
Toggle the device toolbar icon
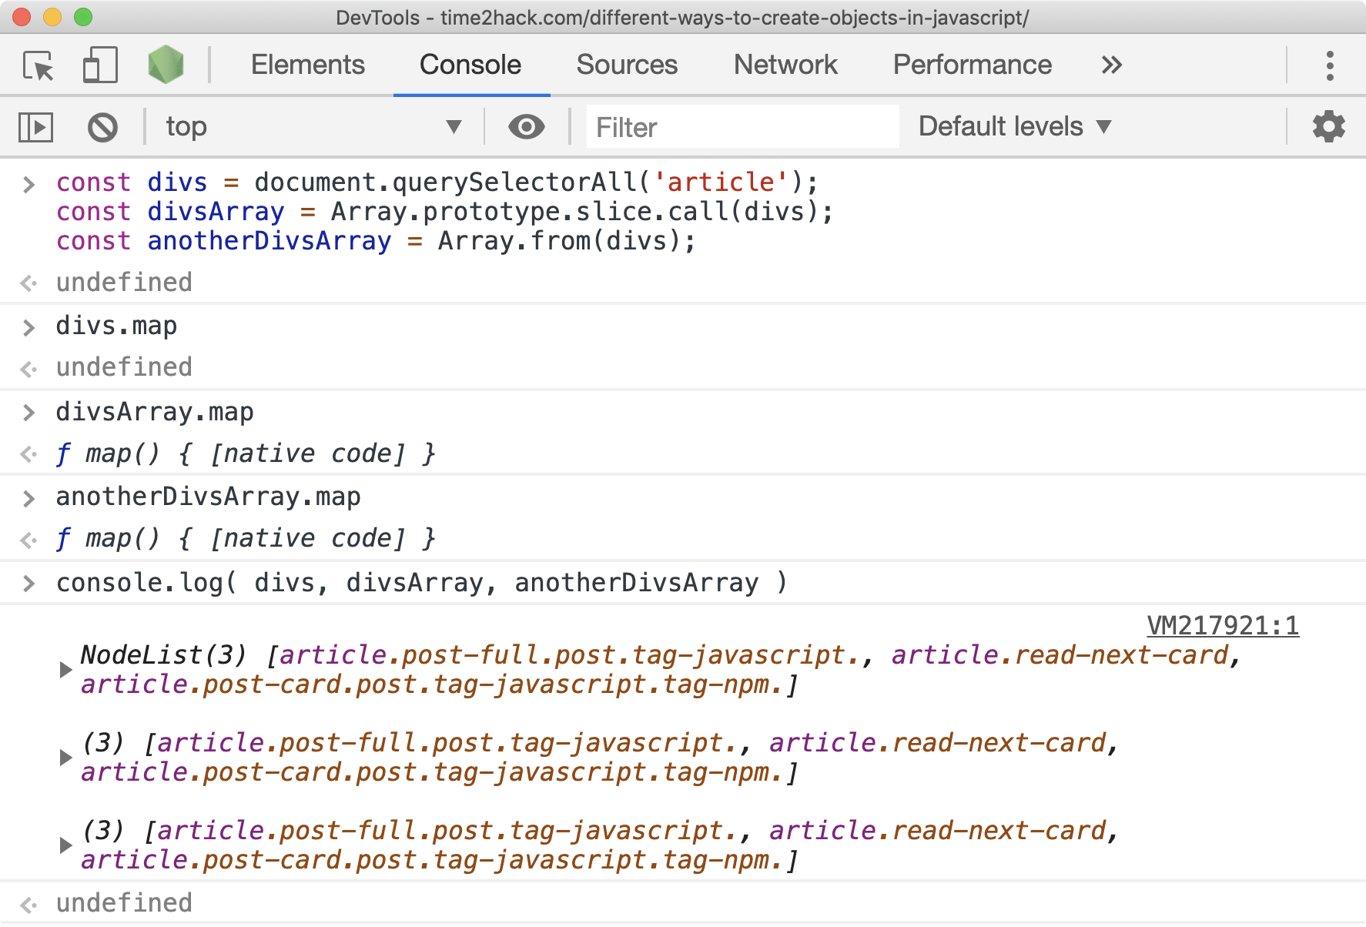(100, 65)
